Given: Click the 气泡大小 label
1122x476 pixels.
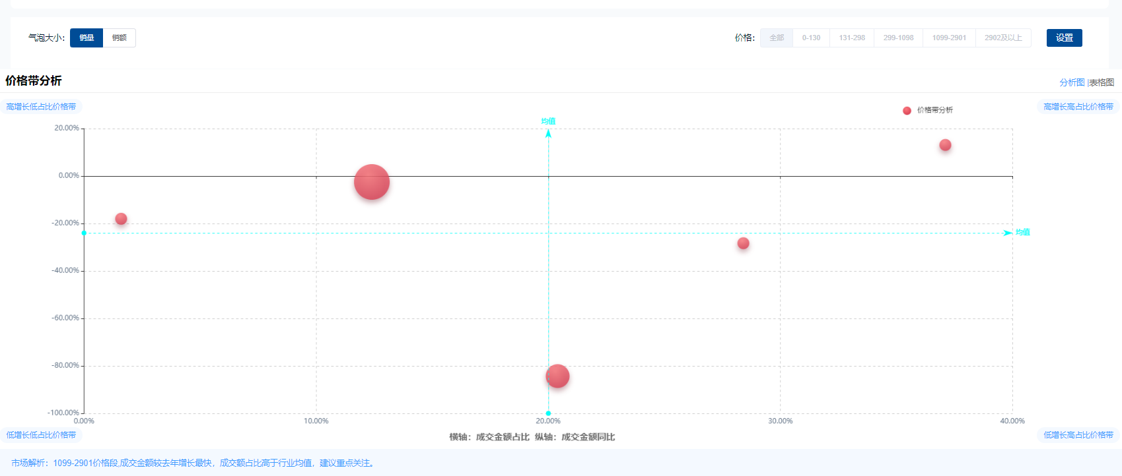Looking at the screenshot, I should 46,38.
